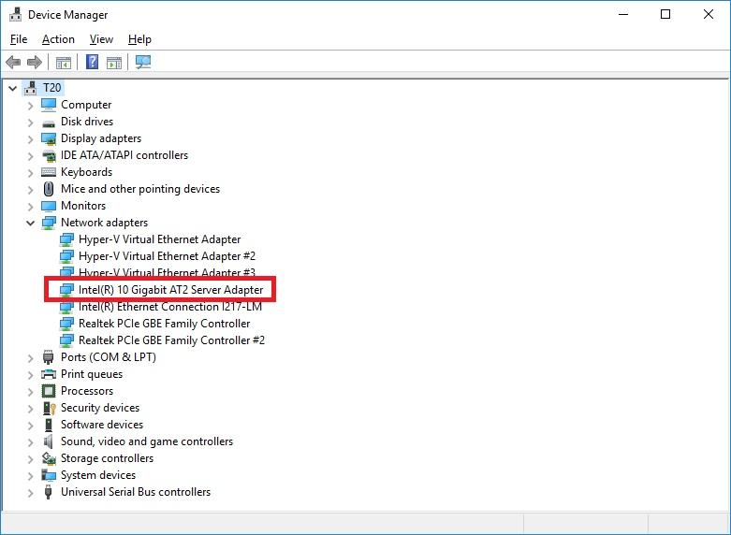Click the Disk drives category icon

(x=49, y=123)
